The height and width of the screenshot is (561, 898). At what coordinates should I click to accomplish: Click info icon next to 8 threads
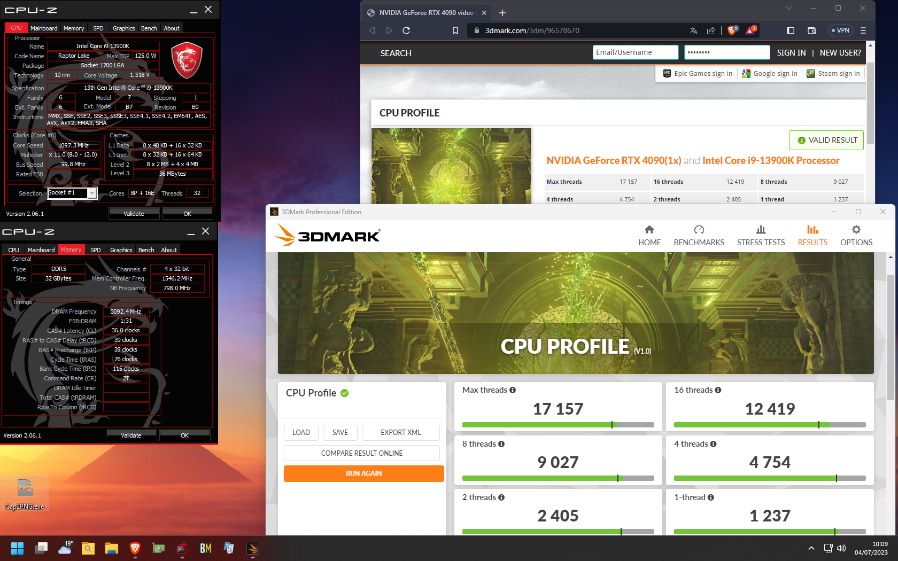click(501, 444)
